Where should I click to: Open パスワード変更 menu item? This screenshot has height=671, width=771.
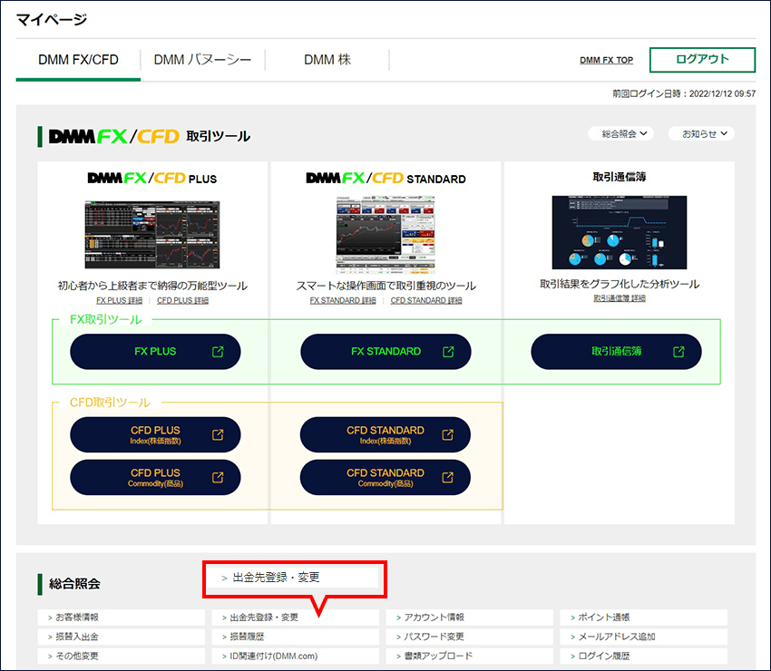(x=470, y=637)
